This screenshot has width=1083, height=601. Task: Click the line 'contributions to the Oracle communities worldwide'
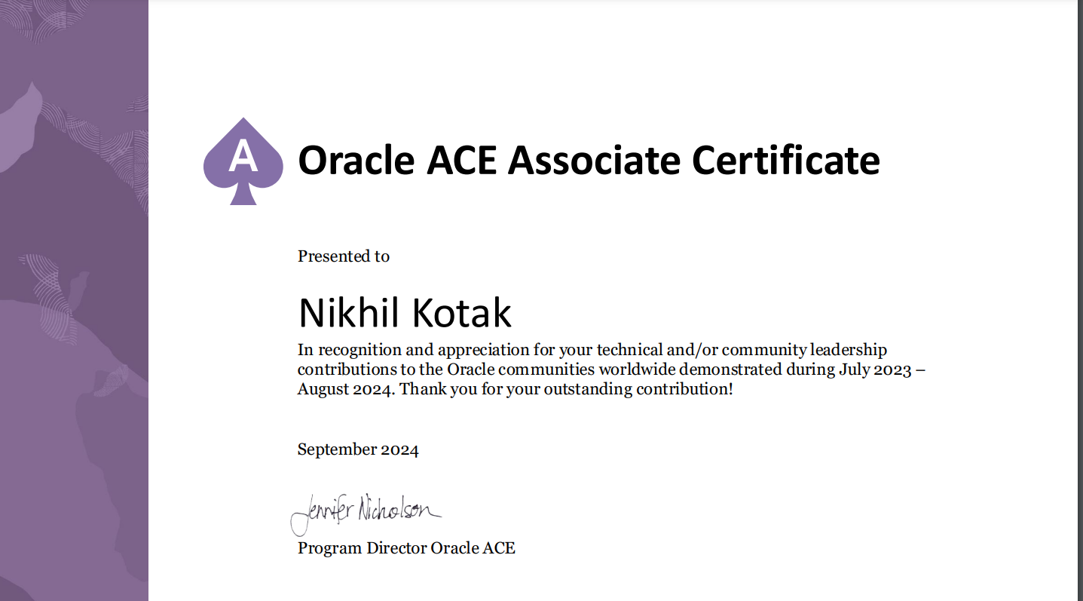pos(612,369)
